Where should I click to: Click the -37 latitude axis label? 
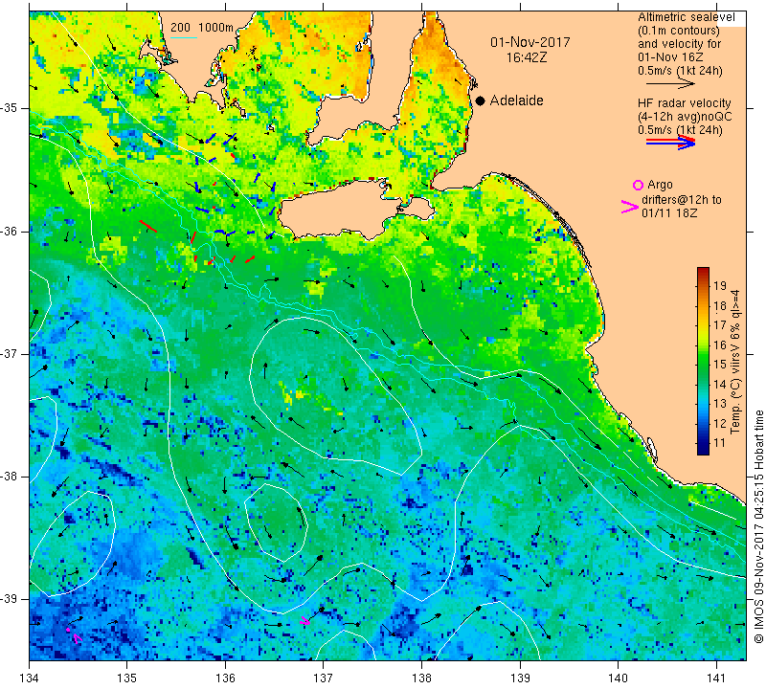[x=10, y=353]
